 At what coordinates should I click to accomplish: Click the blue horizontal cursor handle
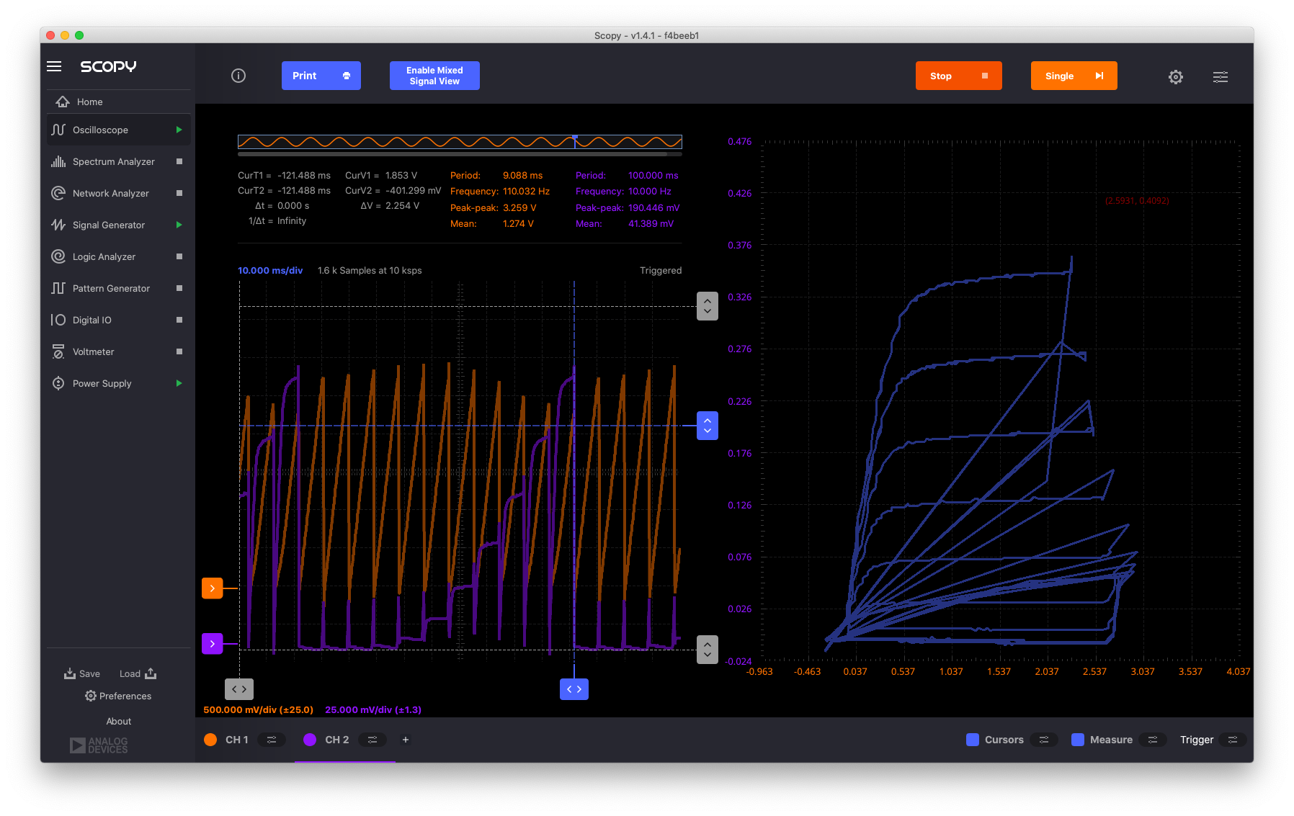(574, 689)
